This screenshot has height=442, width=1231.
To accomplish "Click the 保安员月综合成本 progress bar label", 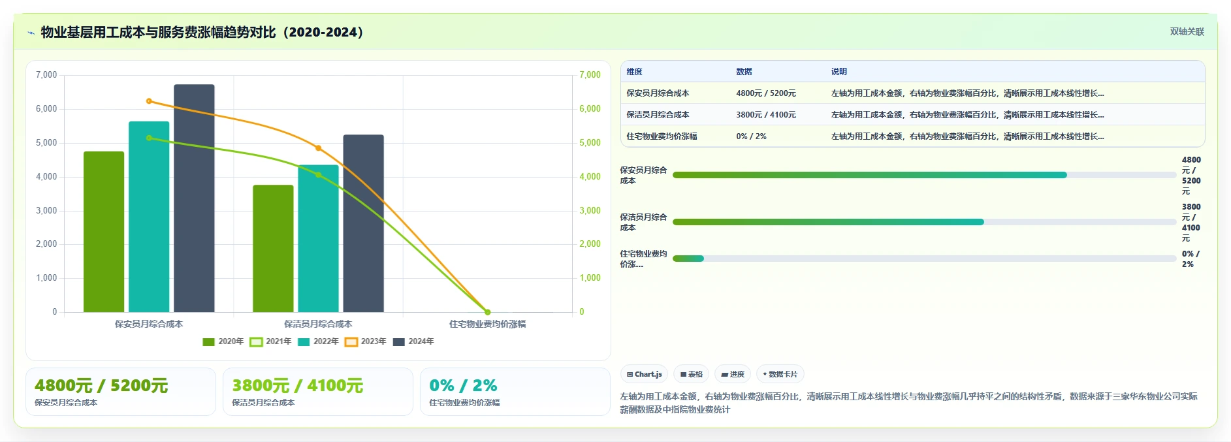I will (643, 175).
